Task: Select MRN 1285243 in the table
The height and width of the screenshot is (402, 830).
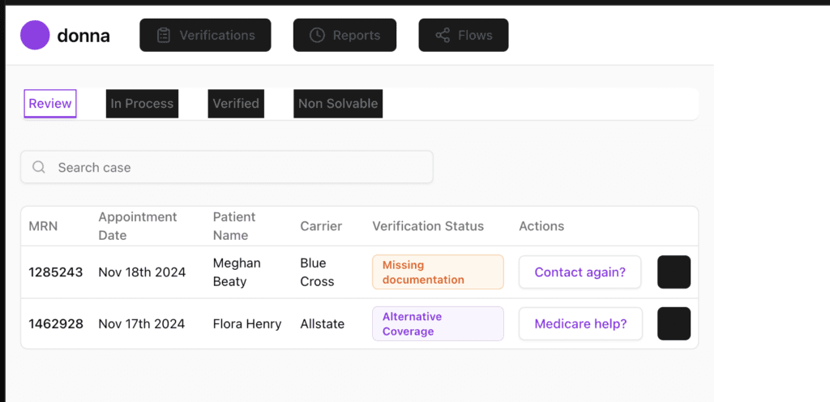Action: (x=56, y=272)
